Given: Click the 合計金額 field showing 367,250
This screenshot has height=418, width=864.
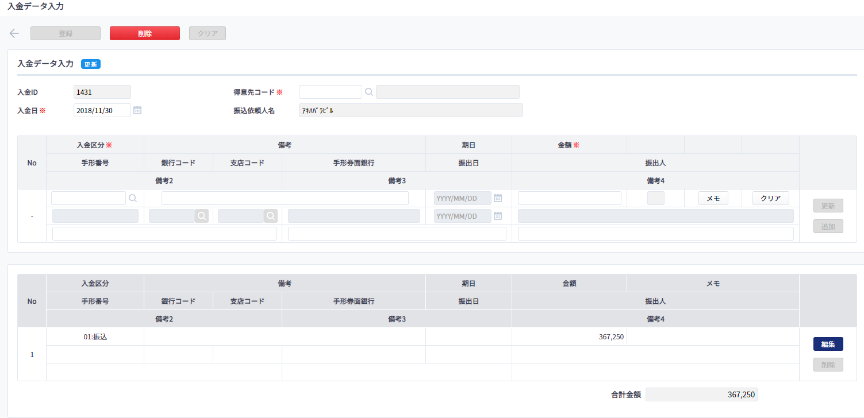Looking at the screenshot, I should tap(701, 394).
